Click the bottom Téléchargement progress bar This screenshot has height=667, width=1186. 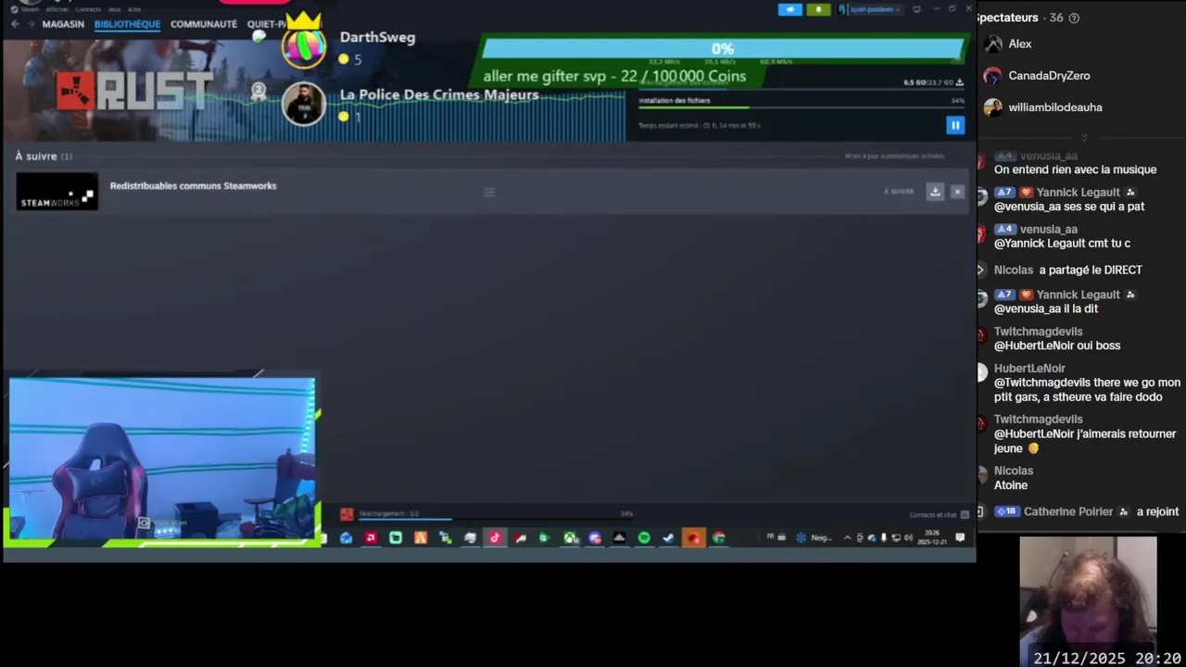pos(496,520)
